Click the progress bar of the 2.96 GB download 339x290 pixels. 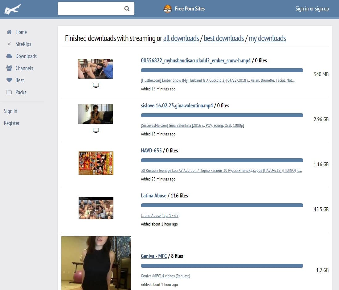tap(222, 115)
